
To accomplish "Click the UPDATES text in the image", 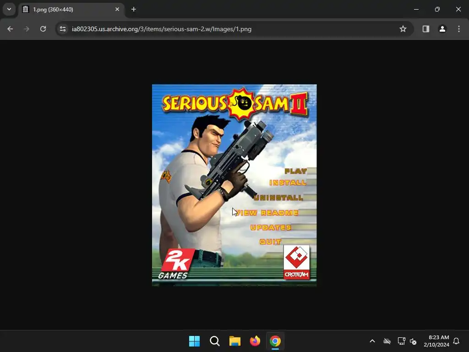I will [x=271, y=227].
